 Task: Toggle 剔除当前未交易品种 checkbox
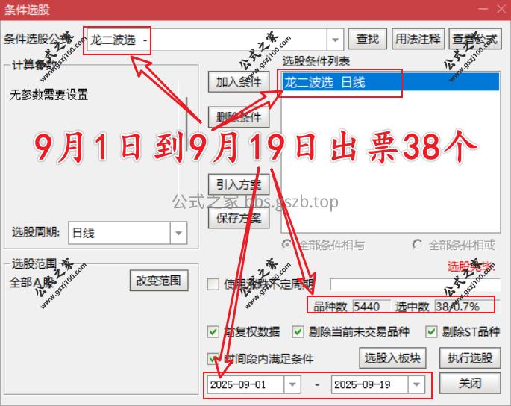tap(298, 332)
